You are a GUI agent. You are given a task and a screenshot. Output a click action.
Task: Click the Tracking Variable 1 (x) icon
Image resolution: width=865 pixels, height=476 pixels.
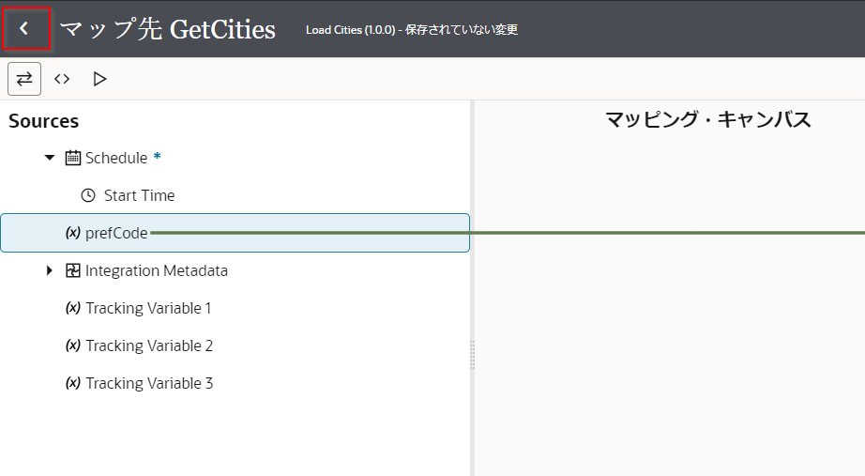pyautogui.click(x=73, y=308)
